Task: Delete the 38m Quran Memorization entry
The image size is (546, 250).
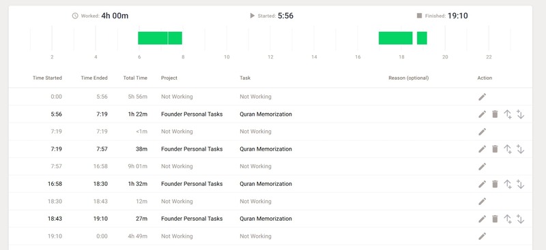Action: (x=495, y=149)
